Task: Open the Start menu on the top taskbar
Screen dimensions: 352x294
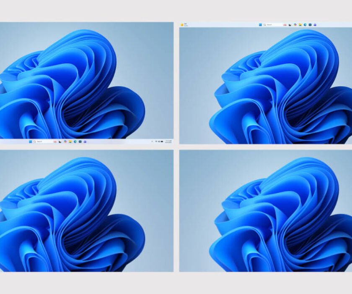Action: pyautogui.click(x=260, y=24)
